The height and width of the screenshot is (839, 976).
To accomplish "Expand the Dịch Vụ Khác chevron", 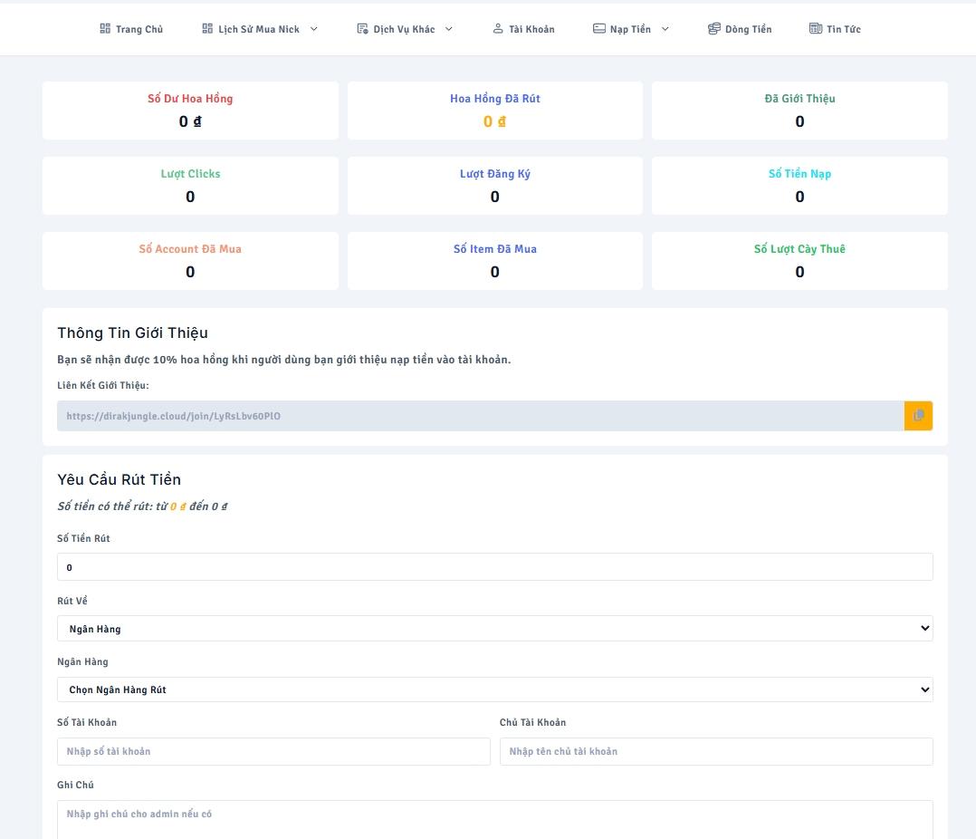I will click(449, 29).
